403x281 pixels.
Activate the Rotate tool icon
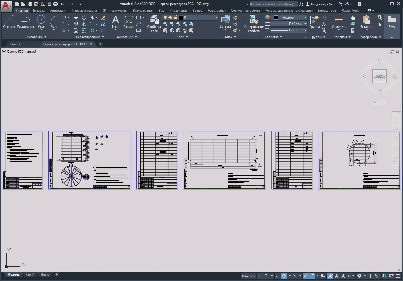(84, 18)
